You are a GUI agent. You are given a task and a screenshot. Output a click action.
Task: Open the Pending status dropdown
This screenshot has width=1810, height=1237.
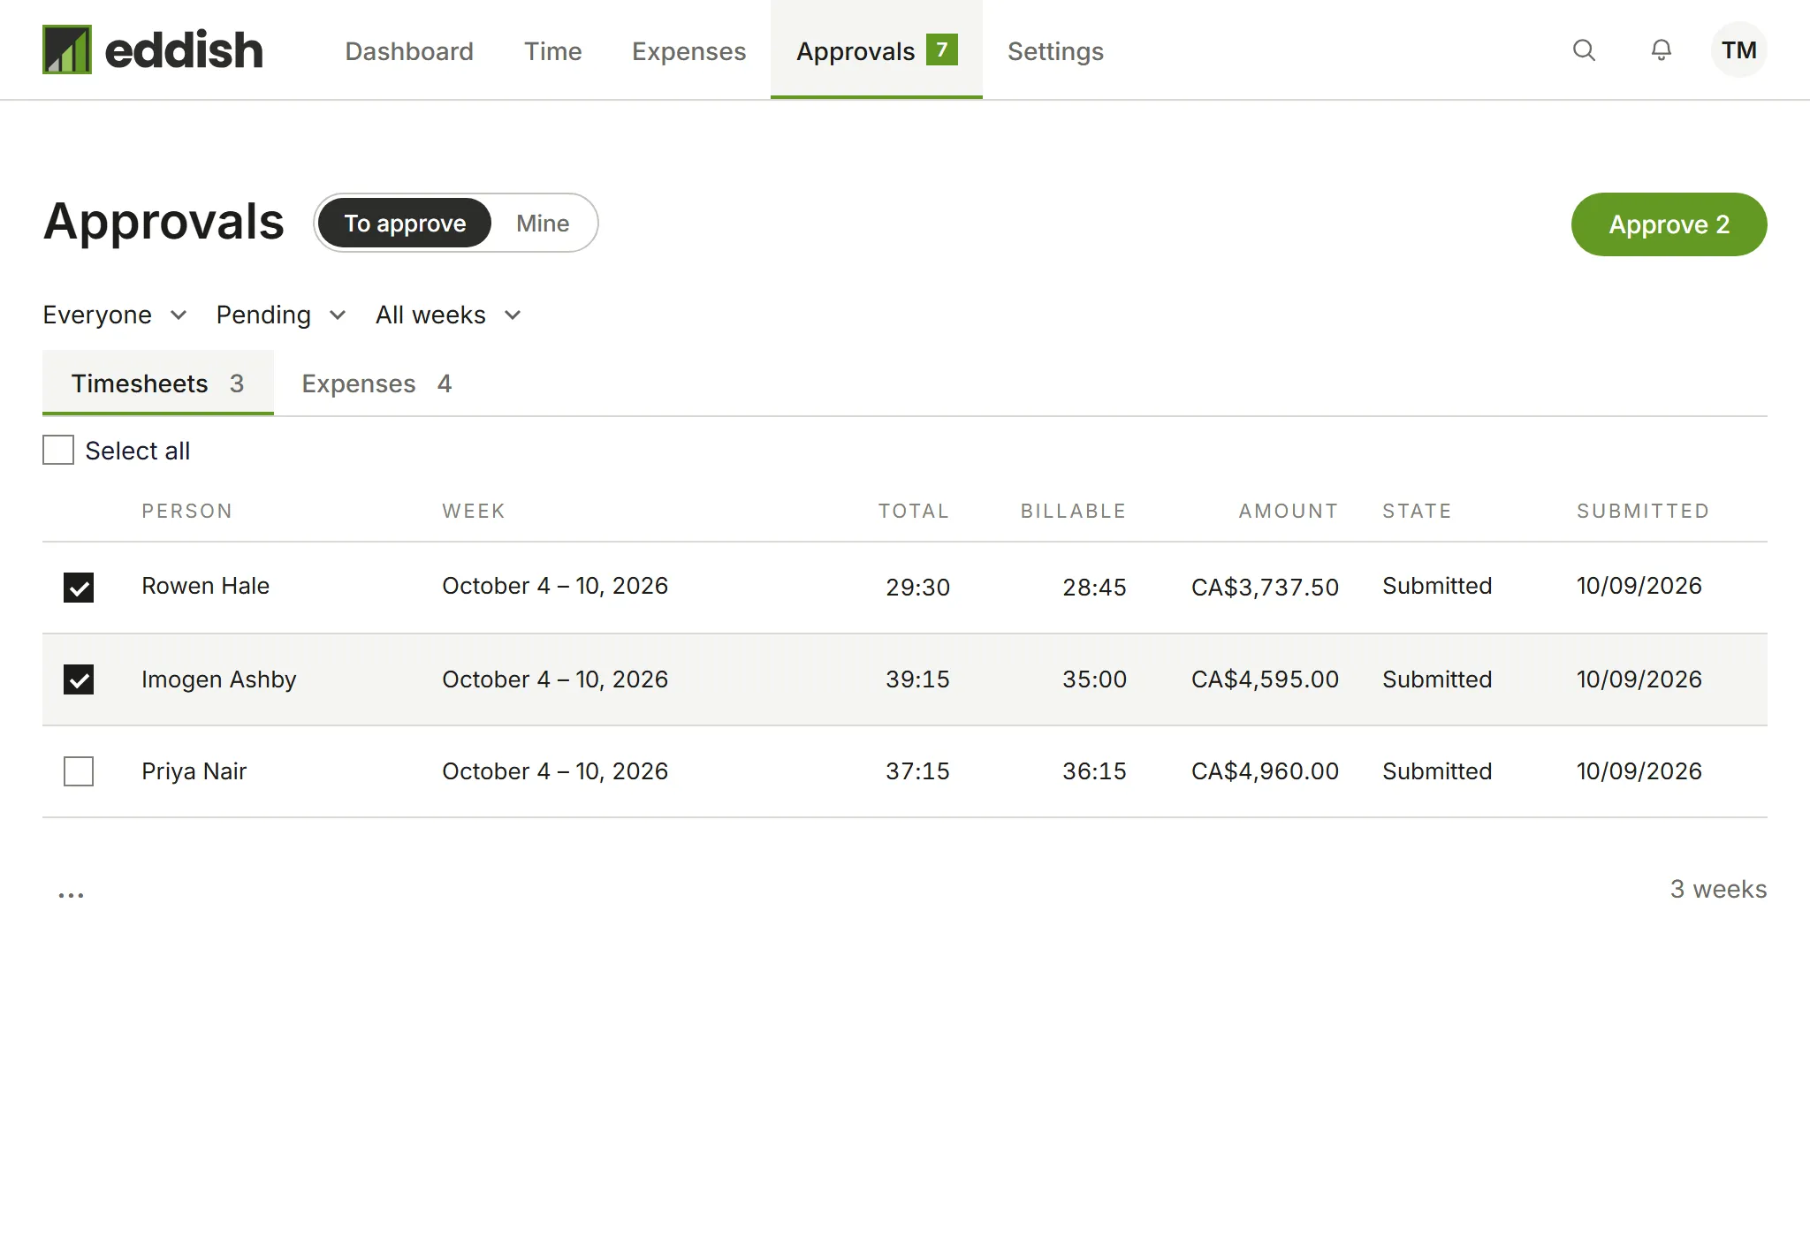pos(281,315)
